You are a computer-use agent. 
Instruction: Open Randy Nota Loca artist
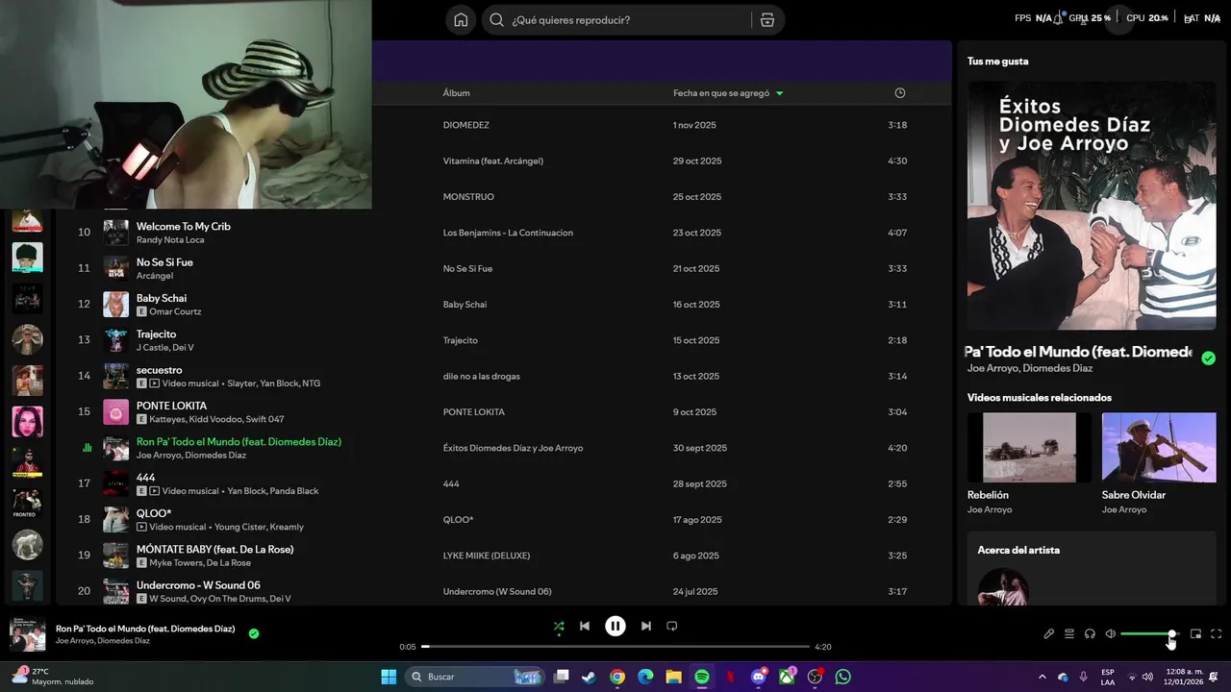pos(170,240)
